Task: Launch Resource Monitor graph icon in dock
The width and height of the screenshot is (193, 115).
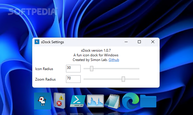Action: [95, 101]
